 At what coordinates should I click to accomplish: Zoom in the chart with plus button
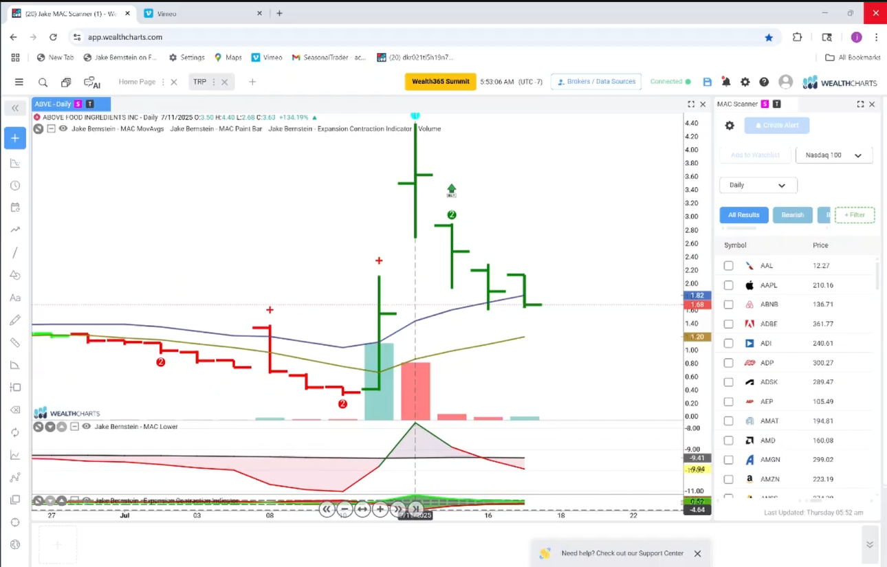click(380, 509)
